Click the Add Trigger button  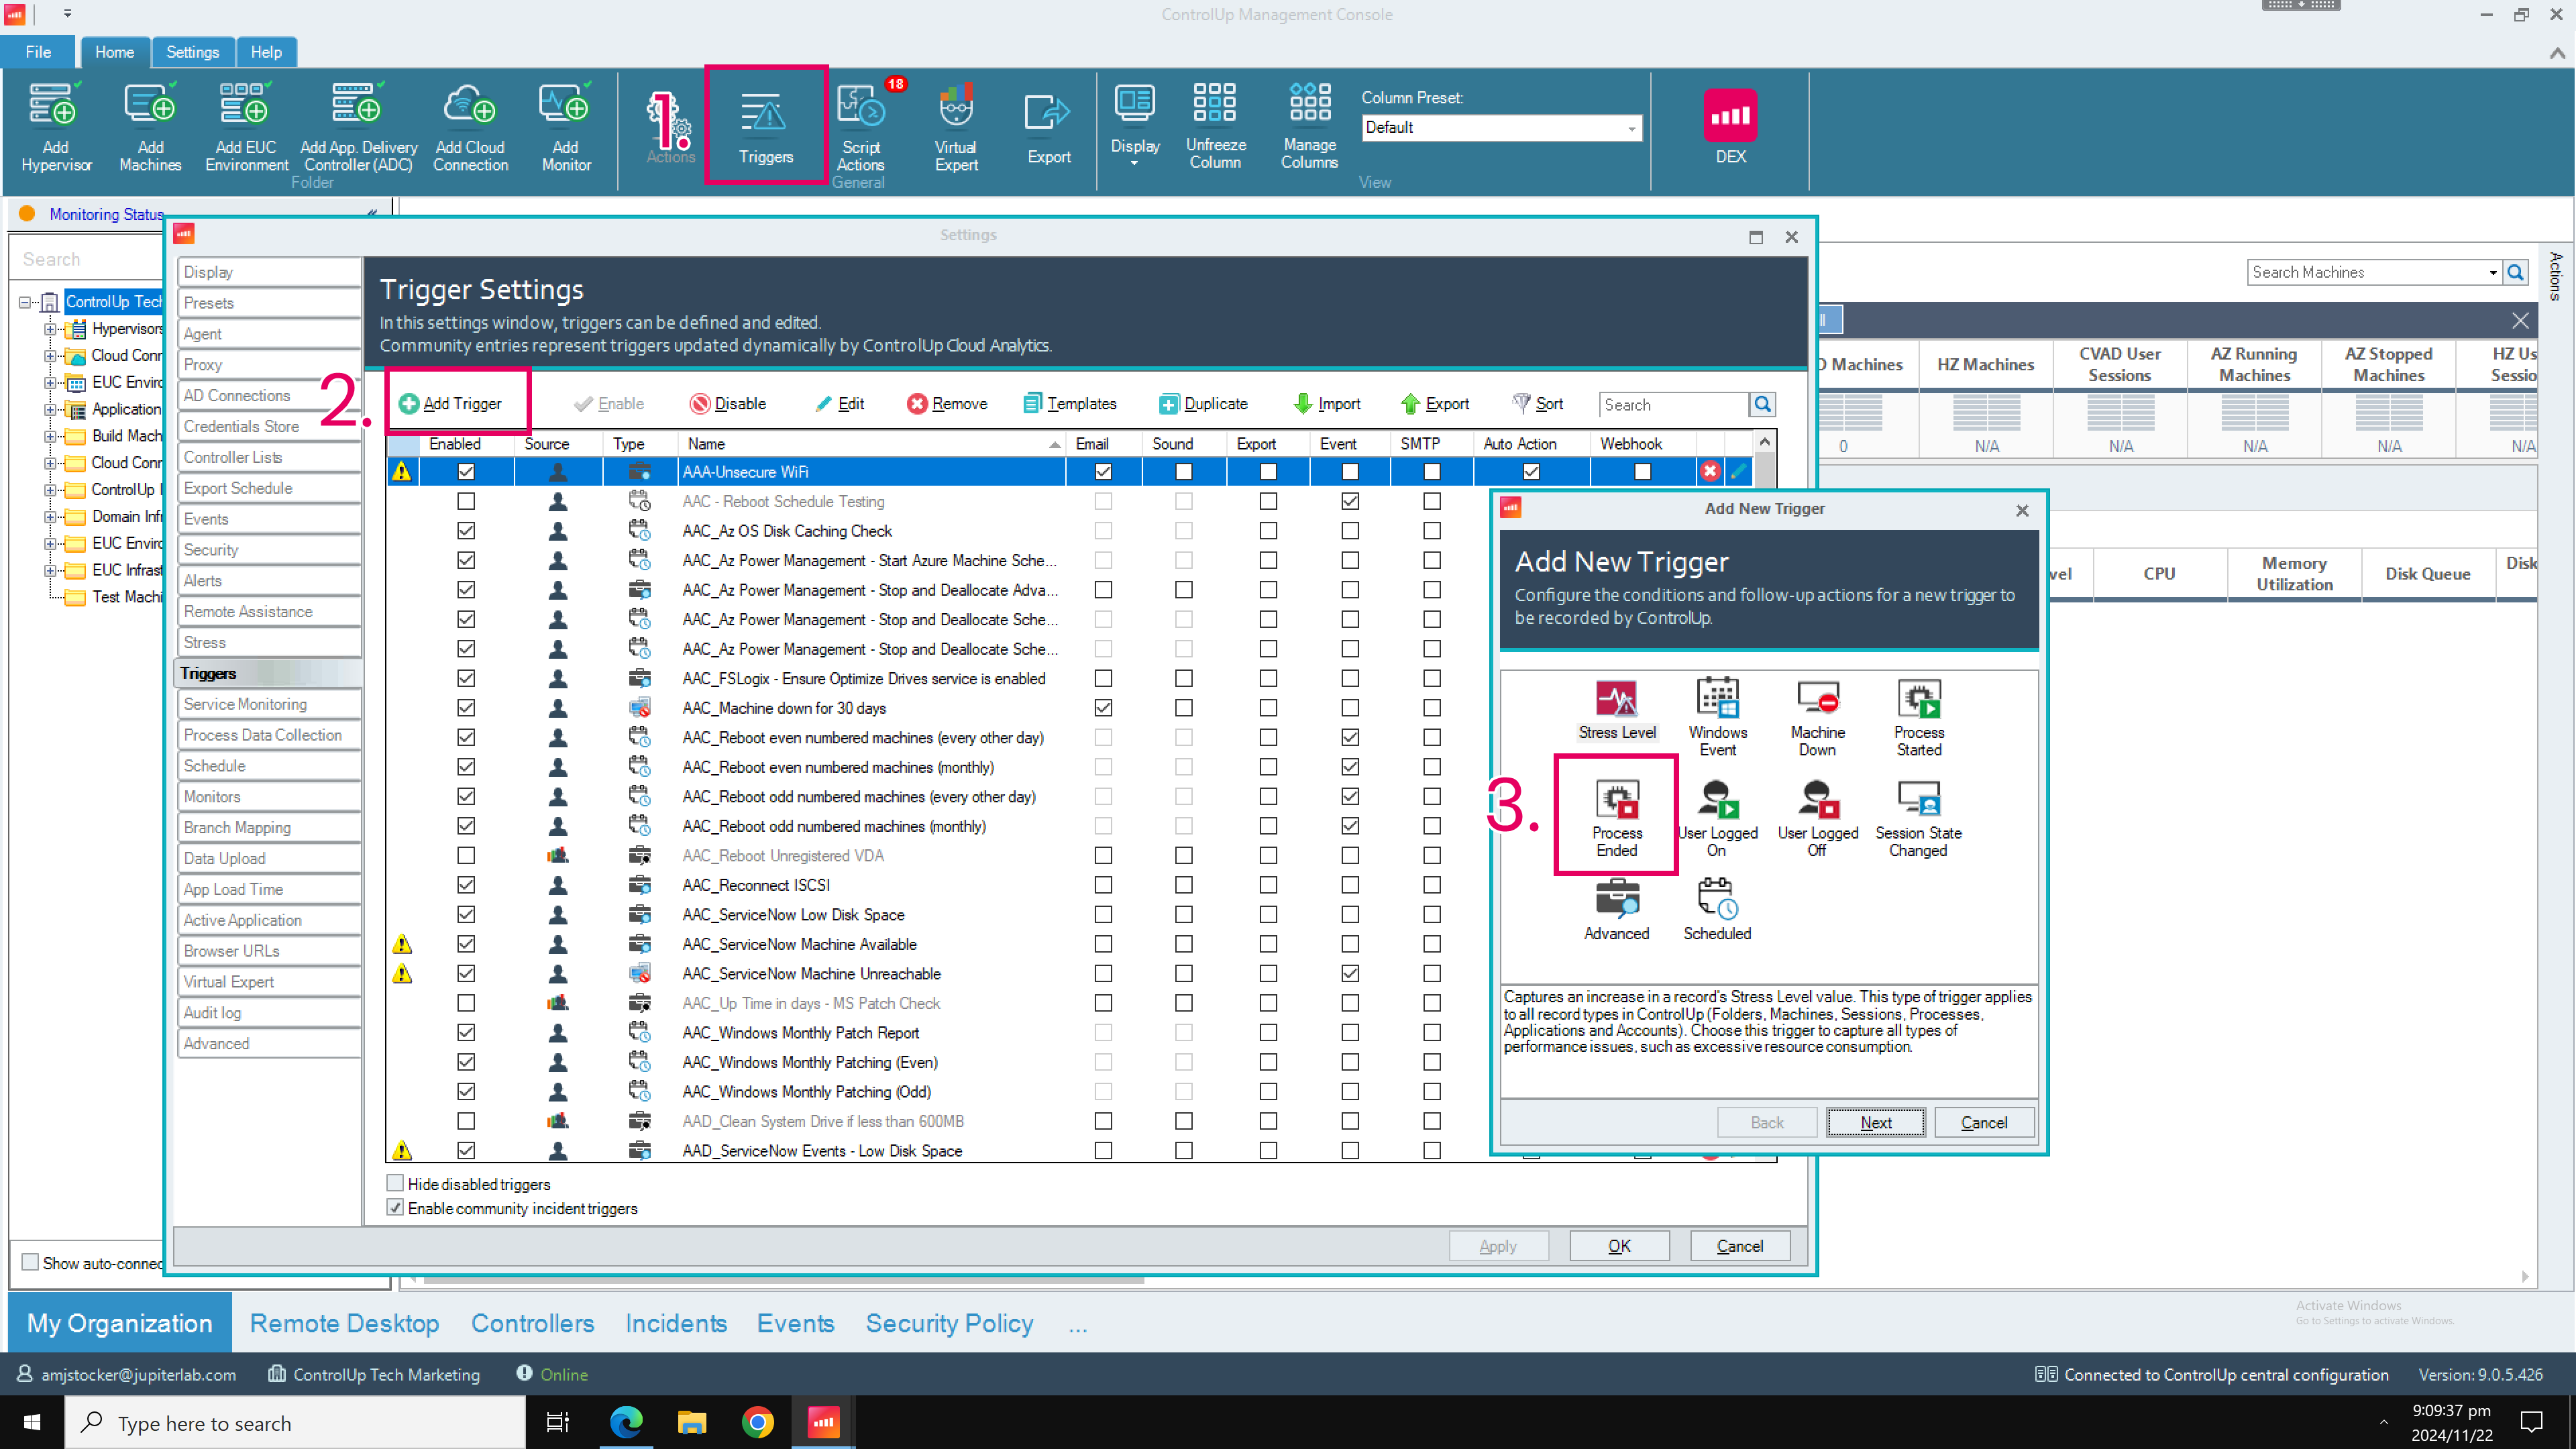coord(450,403)
